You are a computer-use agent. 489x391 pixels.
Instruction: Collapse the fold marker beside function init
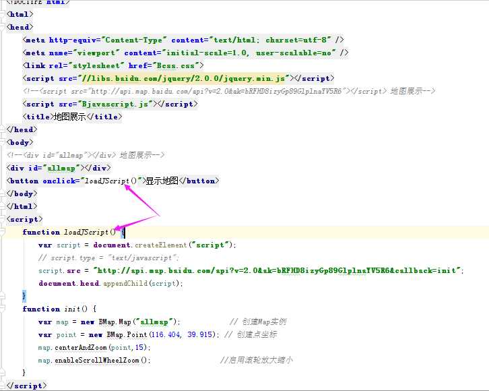[3, 309]
